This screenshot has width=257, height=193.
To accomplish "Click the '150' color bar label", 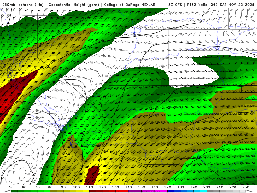I will click(141, 187).
